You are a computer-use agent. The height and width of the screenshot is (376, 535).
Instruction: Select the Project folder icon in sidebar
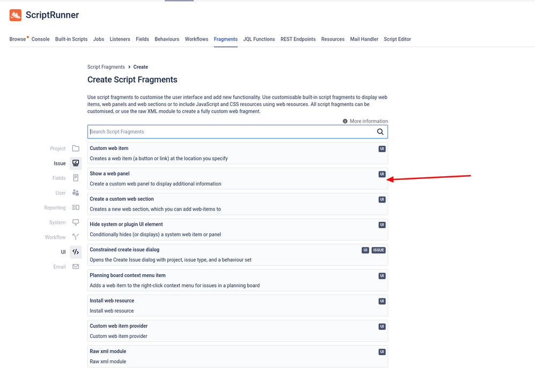coord(76,148)
